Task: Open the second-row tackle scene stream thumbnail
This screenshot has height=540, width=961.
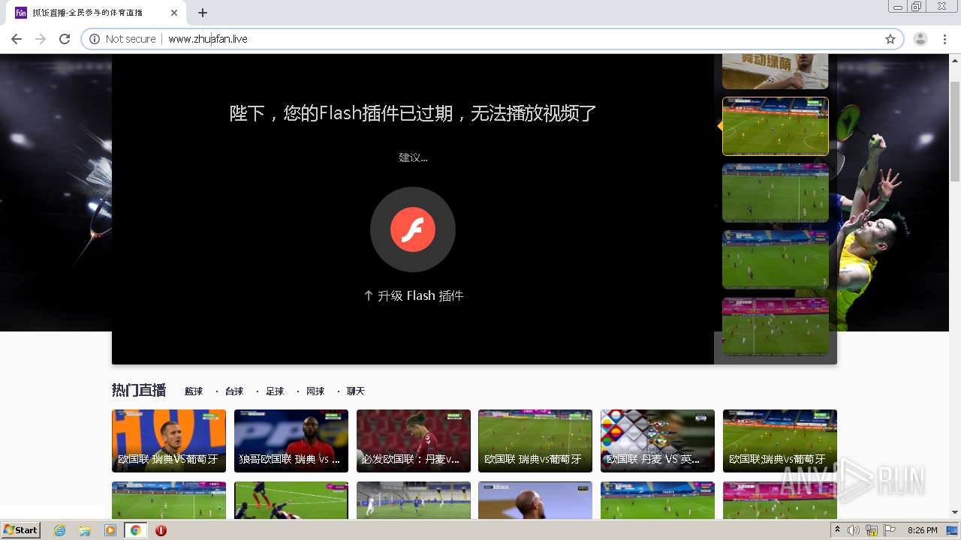Action: (291, 500)
